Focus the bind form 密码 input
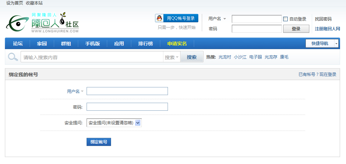Image resolution: width=346 pixels, height=164 pixels. pyautogui.click(x=127, y=107)
